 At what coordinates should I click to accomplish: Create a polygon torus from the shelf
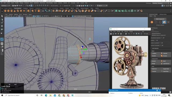[x=18, y=11]
